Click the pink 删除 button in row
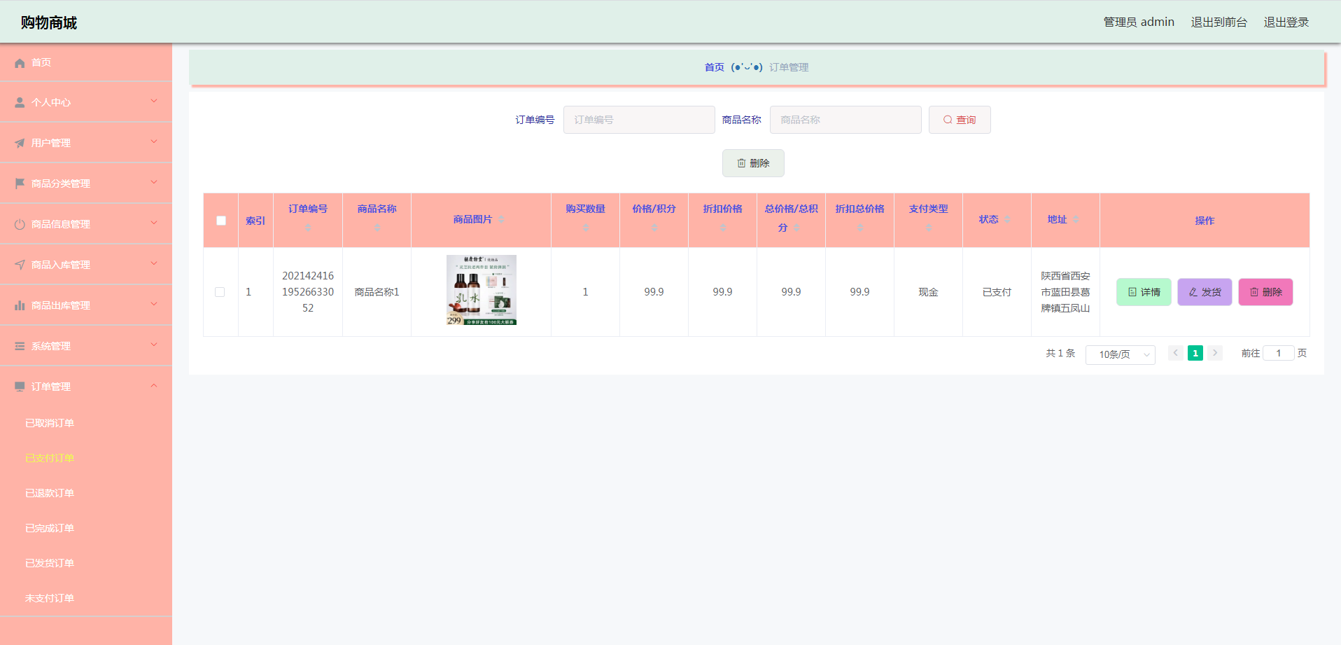 [1266, 292]
